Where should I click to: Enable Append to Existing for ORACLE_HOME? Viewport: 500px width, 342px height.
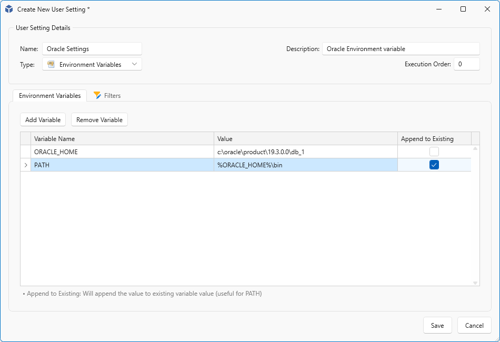[434, 152]
